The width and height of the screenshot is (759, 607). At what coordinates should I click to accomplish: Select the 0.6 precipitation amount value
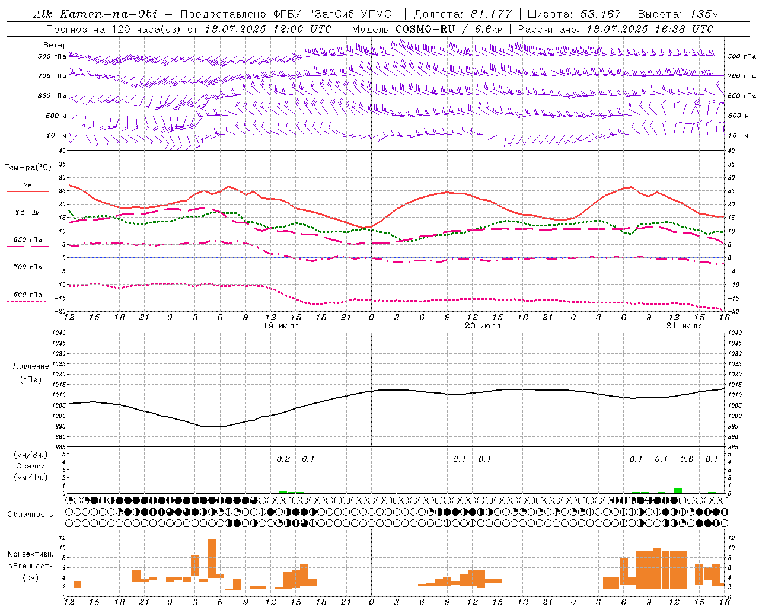pos(687,459)
